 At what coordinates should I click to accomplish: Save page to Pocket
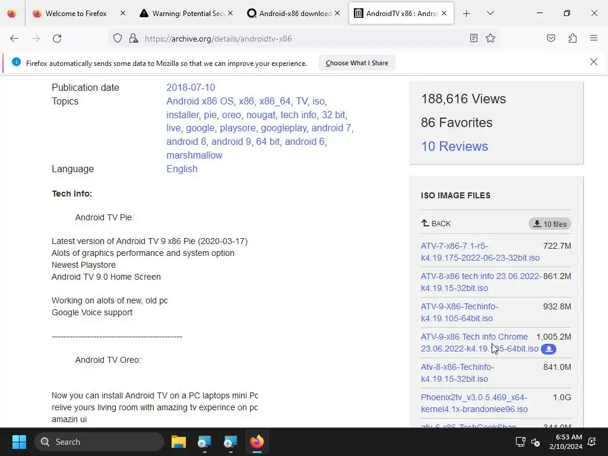click(550, 38)
